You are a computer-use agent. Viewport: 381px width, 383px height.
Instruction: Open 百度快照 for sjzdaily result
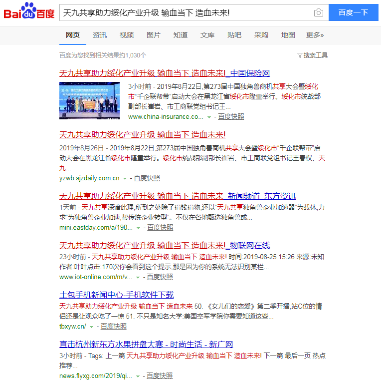click(147, 178)
